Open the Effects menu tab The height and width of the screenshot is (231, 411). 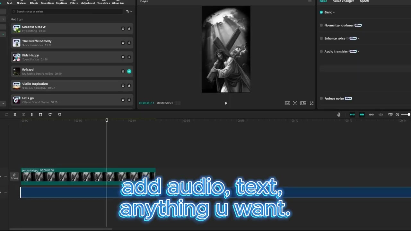click(34, 3)
